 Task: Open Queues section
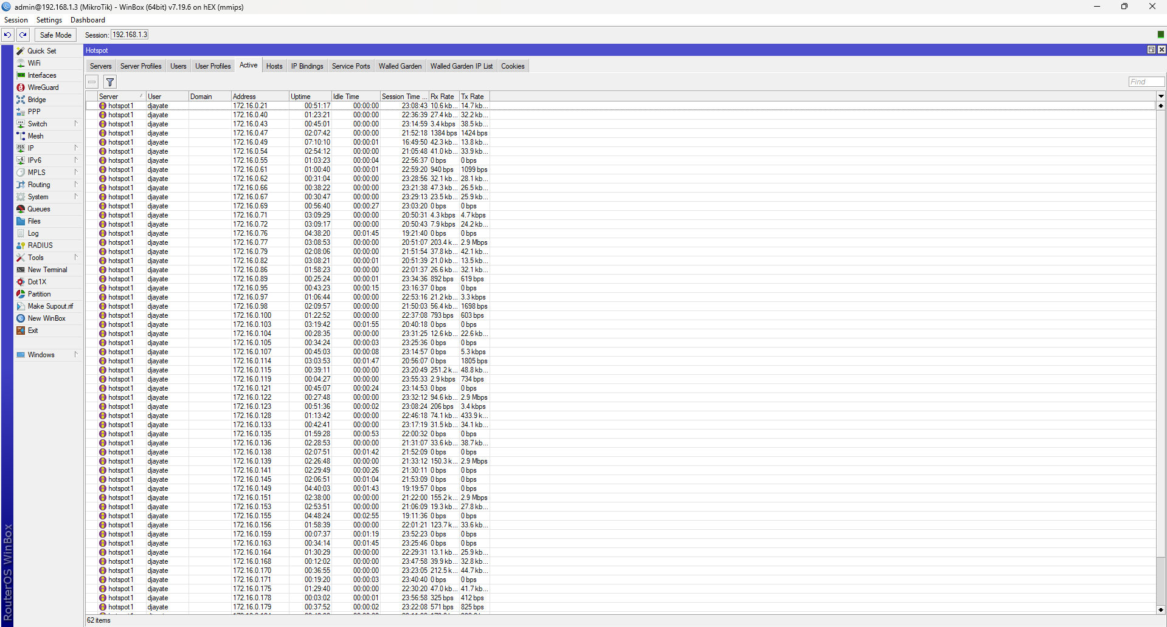click(x=39, y=209)
